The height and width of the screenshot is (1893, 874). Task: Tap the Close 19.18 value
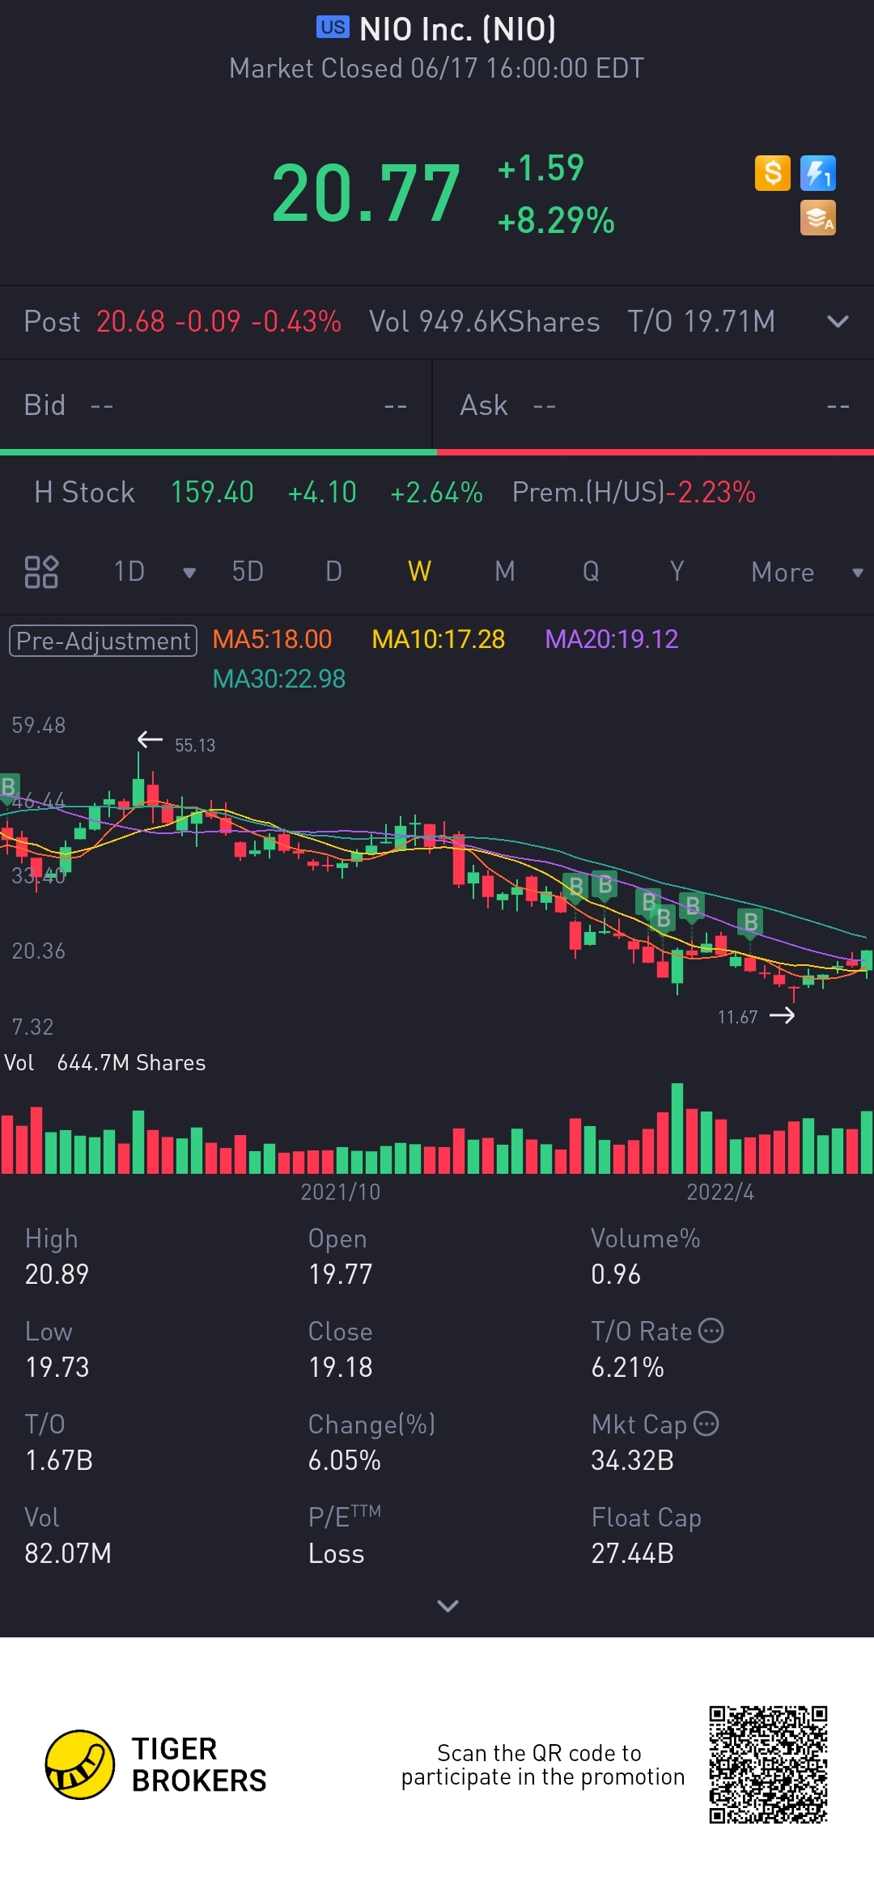click(x=340, y=1367)
